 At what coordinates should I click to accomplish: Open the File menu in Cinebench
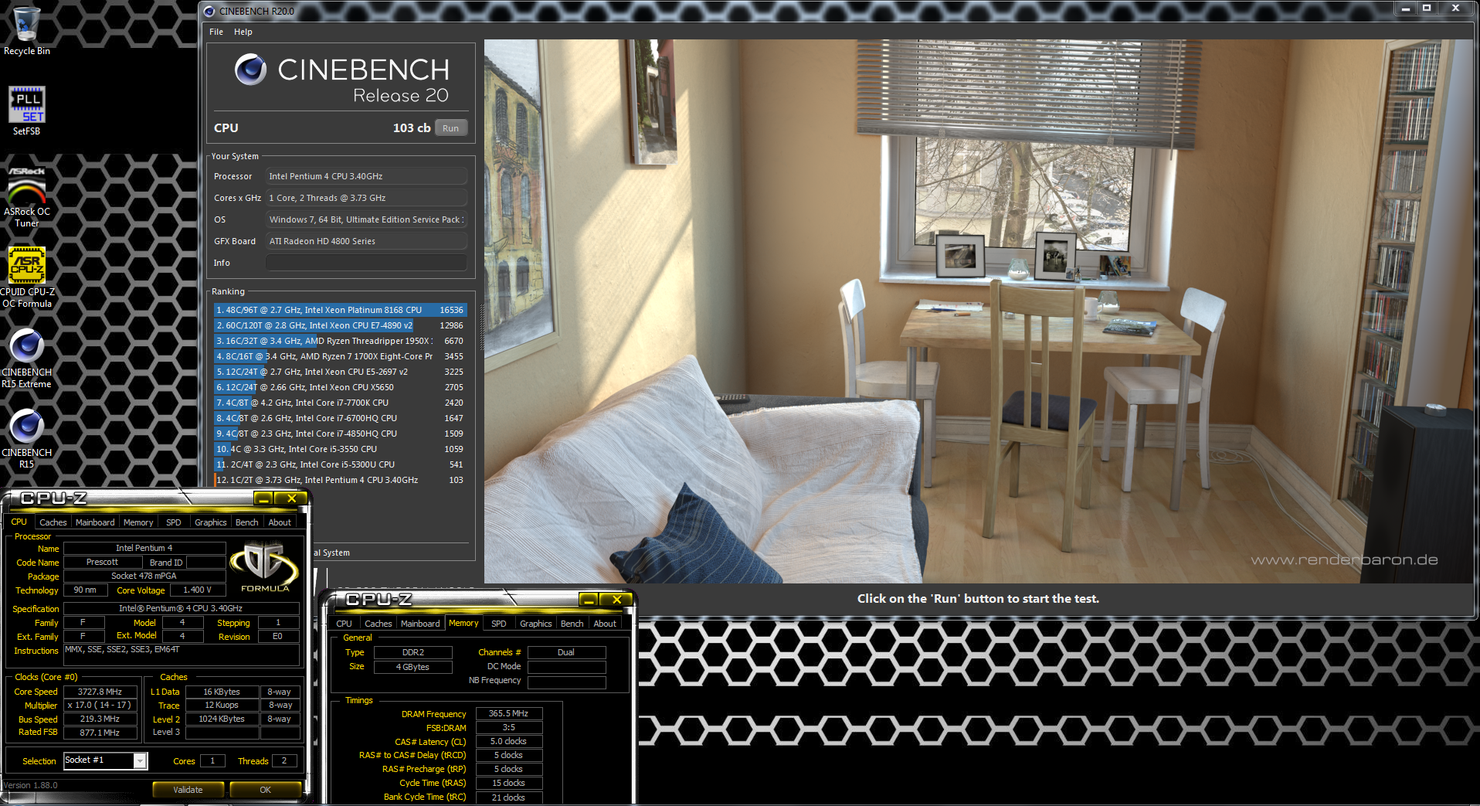click(x=216, y=32)
